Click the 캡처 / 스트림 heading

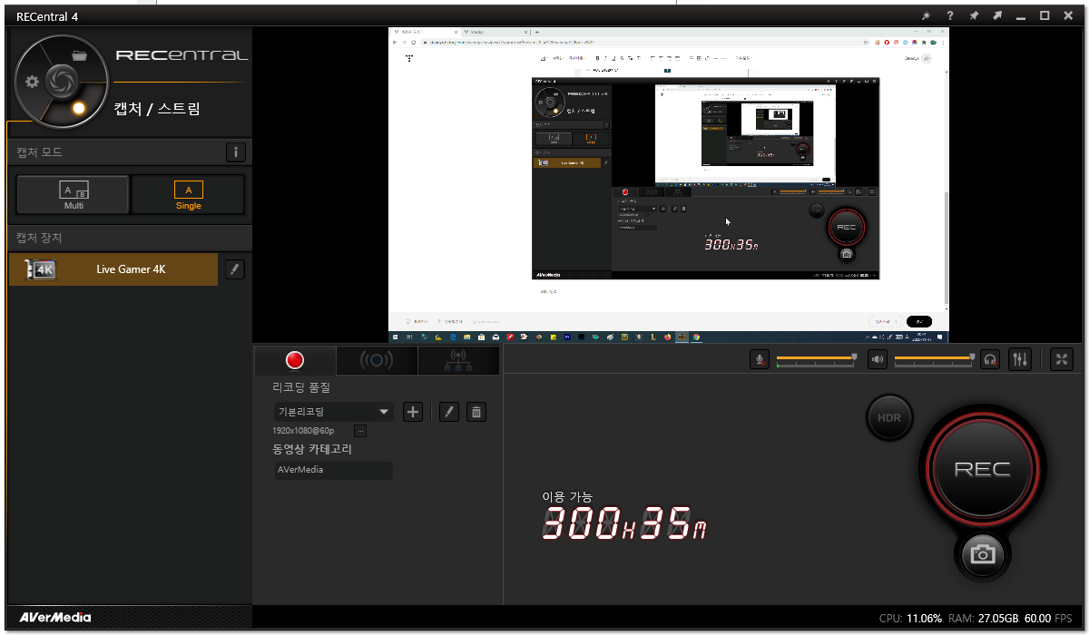click(x=157, y=109)
